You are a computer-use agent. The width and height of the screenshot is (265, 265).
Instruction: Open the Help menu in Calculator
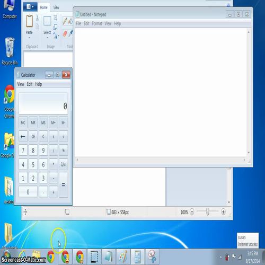click(39, 84)
